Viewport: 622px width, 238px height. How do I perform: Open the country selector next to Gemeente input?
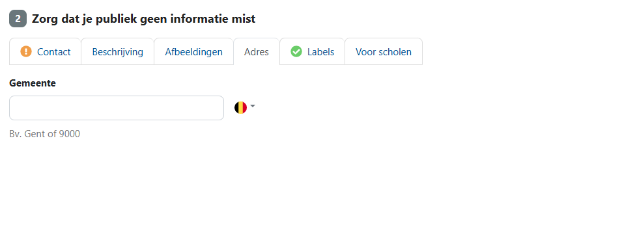point(245,108)
